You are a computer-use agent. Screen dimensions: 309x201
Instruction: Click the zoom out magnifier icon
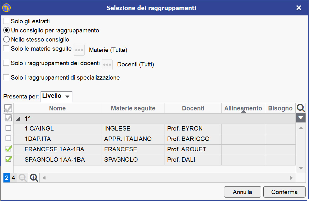coord(23,178)
